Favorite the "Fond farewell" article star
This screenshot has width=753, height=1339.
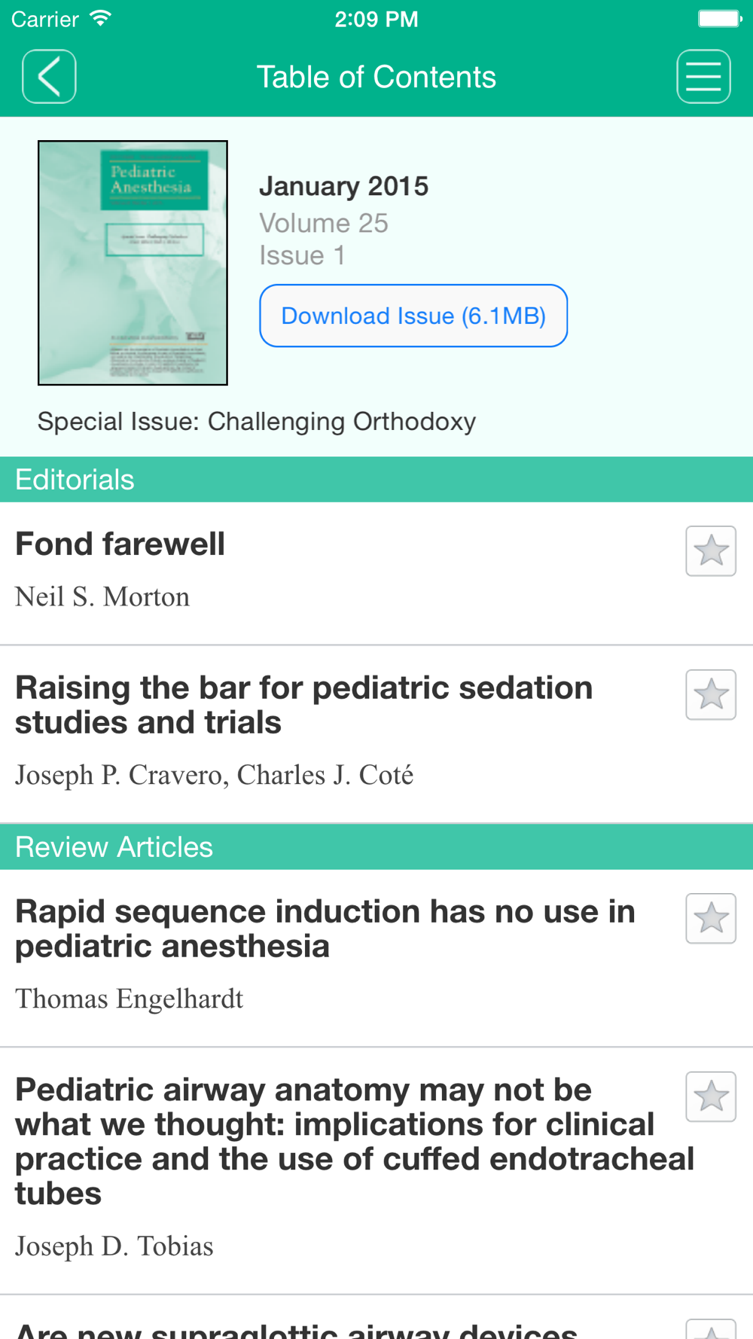(x=710, y=551)
